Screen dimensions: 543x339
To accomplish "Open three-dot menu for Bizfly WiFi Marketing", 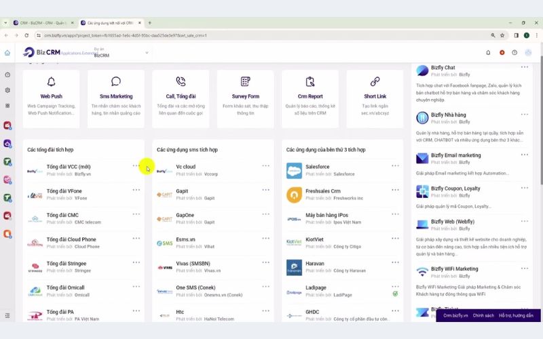I will tap(525, 268).
